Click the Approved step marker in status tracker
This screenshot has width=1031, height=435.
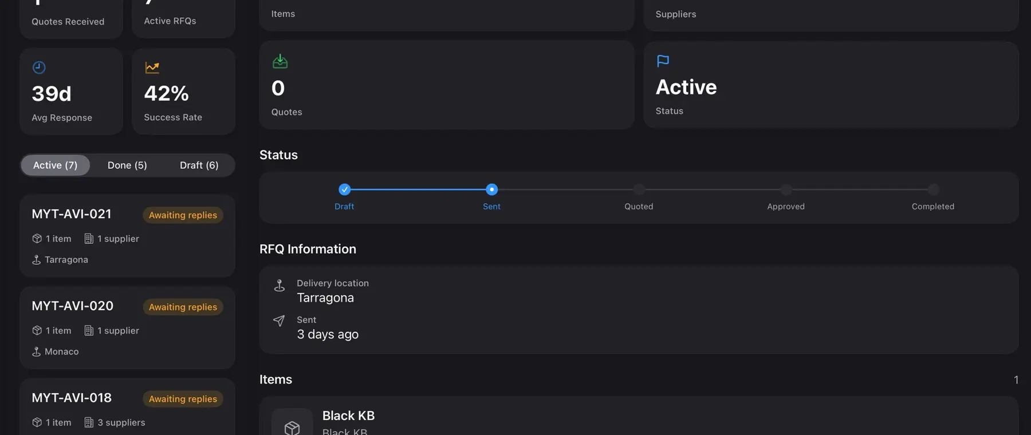(x=786, y=189)
